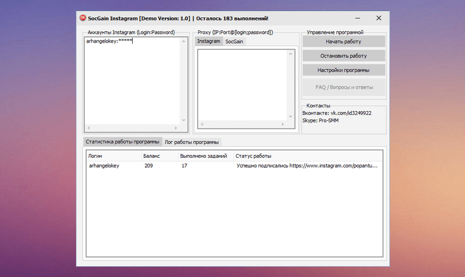Open 'FAQ / Вопросы и ответы'
Viewport: 465px width, 277px height.
(344, 88)
